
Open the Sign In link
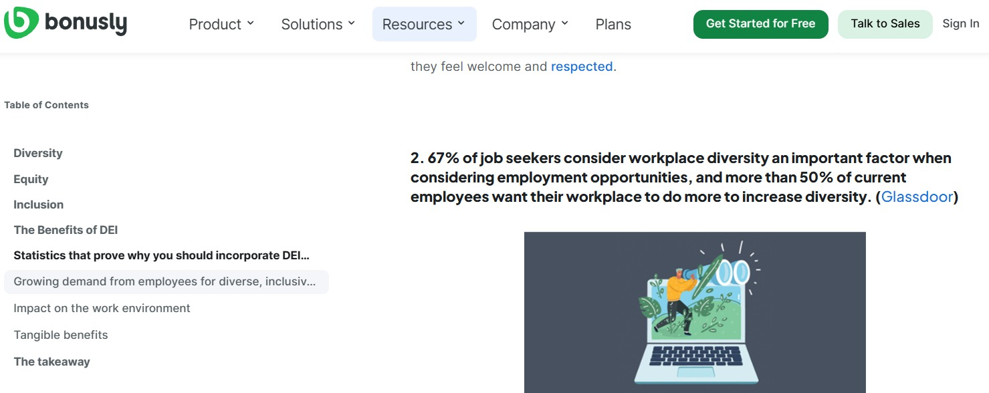(x=961, y=24)
